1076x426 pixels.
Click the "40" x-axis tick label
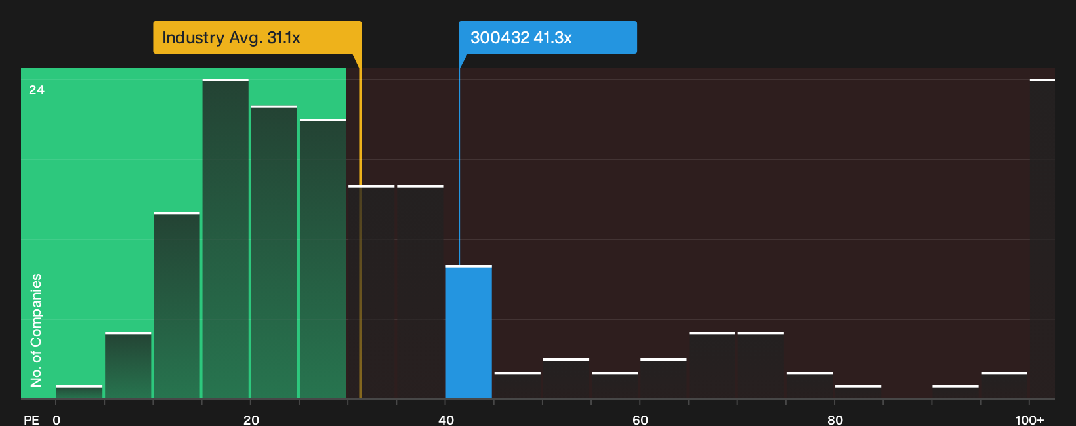(x=446, y=419)
